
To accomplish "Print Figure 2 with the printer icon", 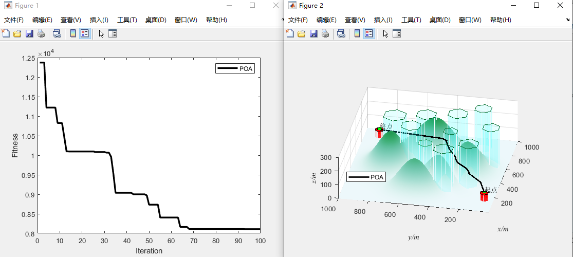I will coord(325,34).
